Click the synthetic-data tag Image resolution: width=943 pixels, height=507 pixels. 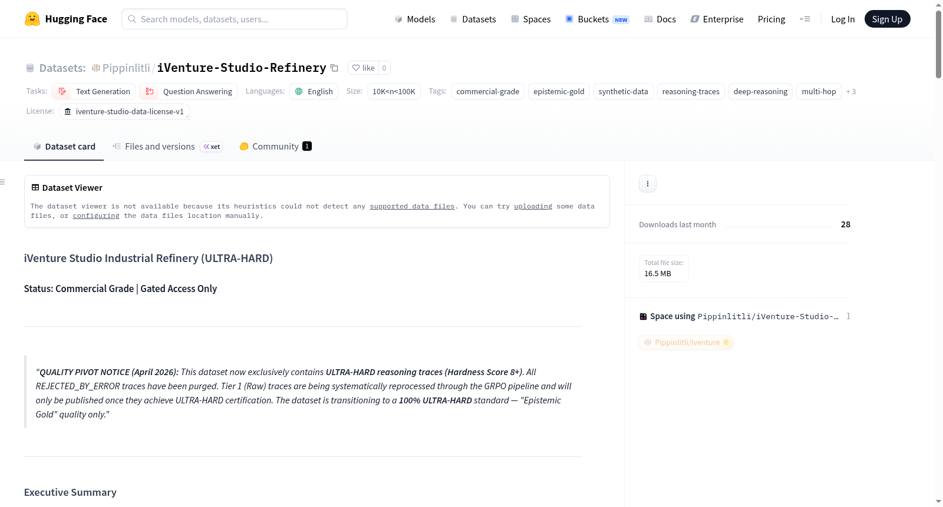click(x=624, y=91)
